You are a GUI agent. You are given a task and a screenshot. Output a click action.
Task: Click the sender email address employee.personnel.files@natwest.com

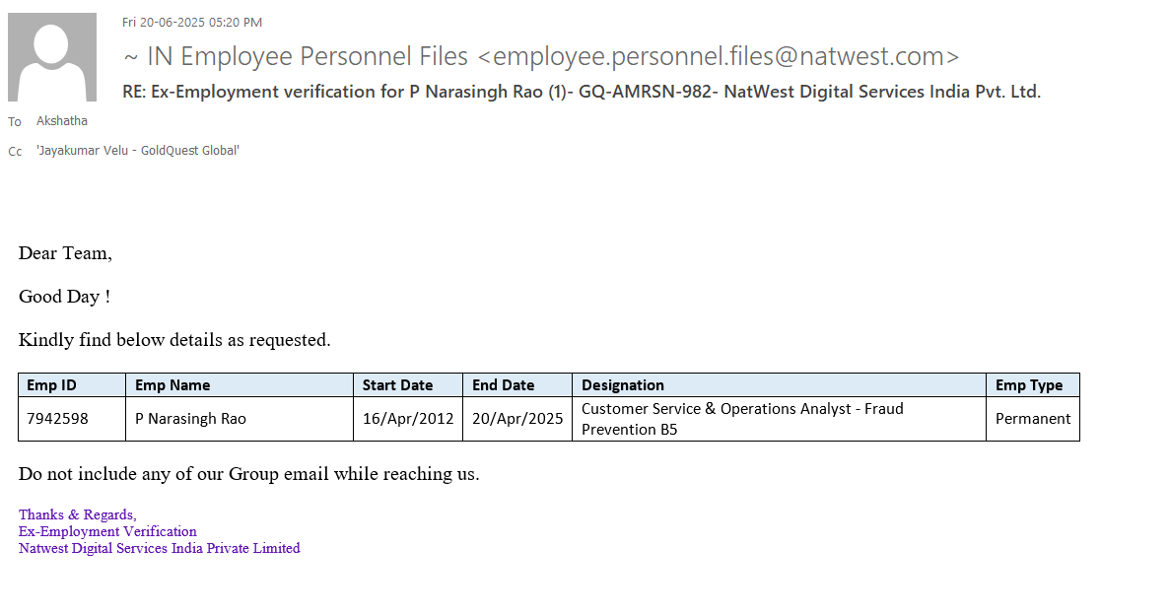tap(724, 57)
